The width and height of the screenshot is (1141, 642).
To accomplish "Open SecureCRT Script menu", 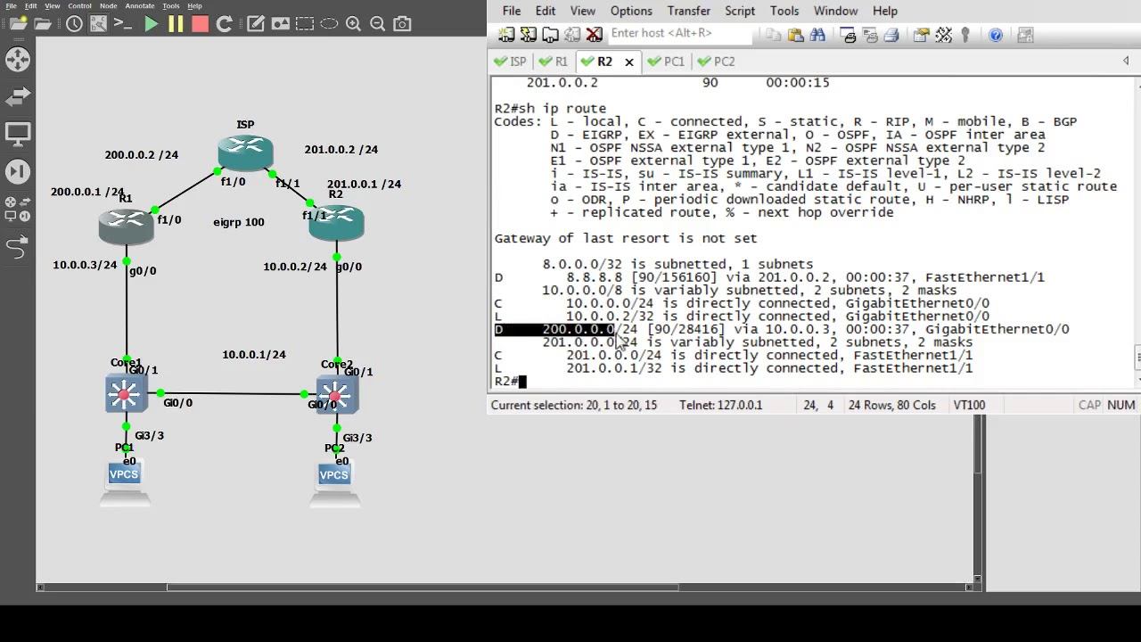I will tap(740, 11).
